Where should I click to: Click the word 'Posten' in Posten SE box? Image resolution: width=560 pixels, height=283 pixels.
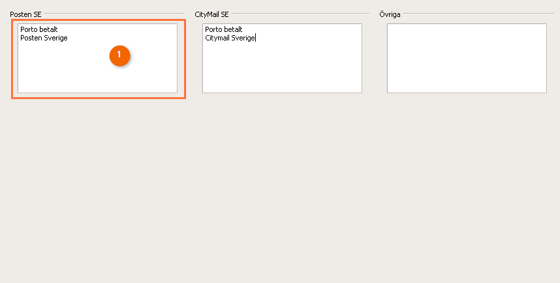click(31, 38)
